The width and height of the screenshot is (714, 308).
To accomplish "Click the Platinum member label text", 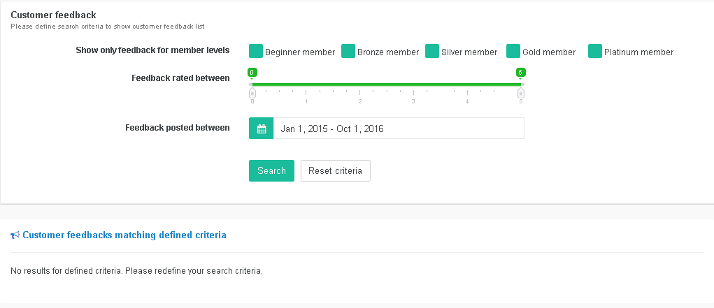I will 639,52.
